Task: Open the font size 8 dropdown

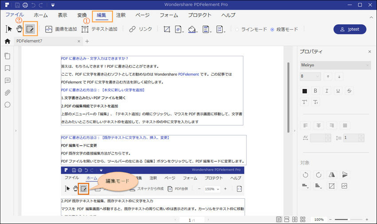Action: [x=310, y=76]
